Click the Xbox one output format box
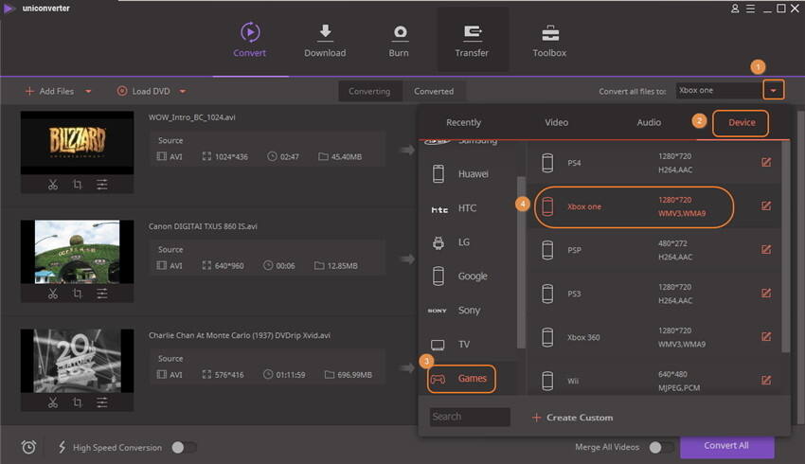Screen dimensions: 805x464 pyautogui.click(x=719, y=91)
